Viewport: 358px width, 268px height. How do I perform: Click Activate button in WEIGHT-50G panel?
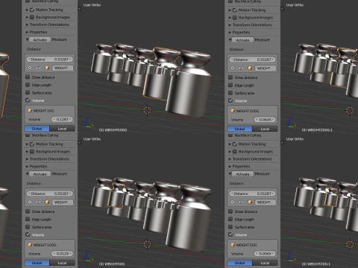coord(243,174)
